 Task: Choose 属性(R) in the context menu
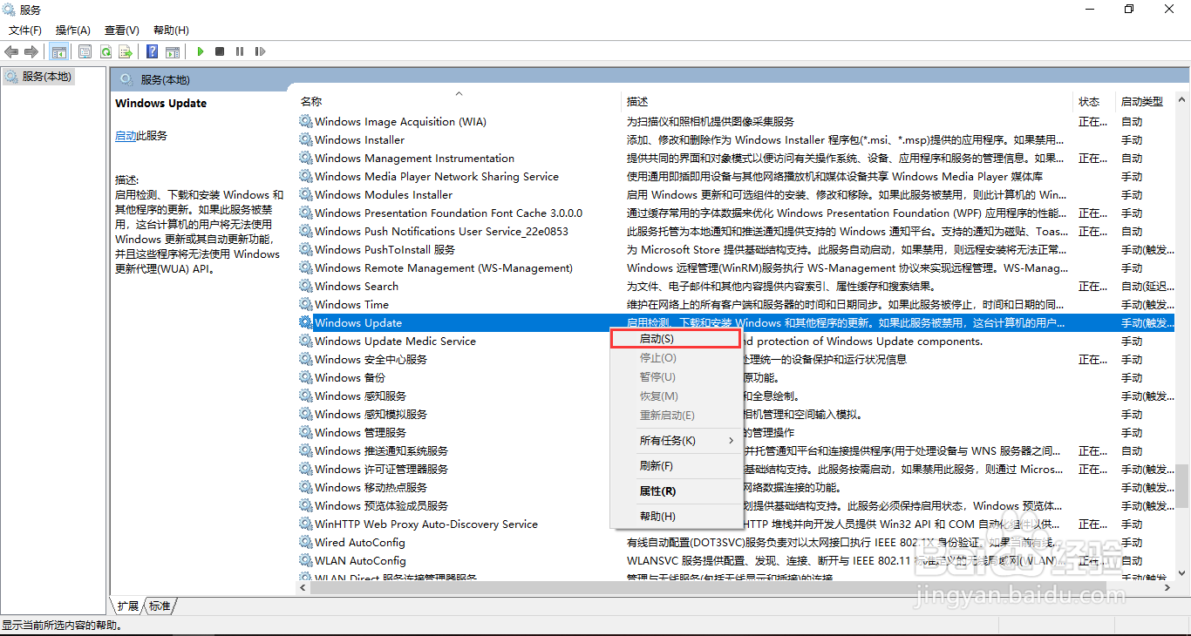pyautogui.click(x=676, y=491)
